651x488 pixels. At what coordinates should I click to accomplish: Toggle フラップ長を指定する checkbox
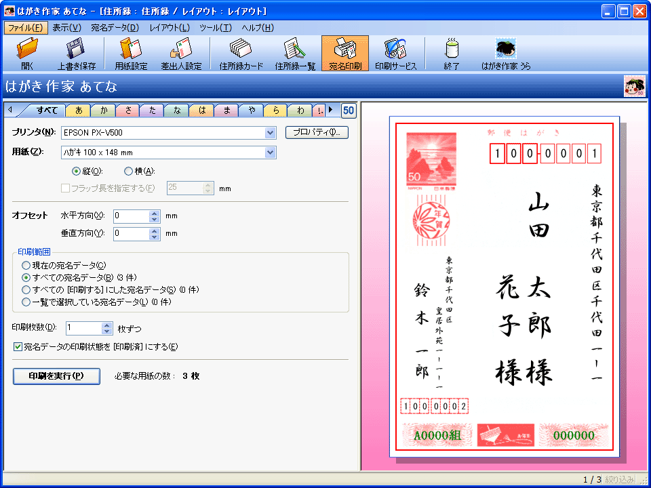pyautogui.click(x=65, y=188)
